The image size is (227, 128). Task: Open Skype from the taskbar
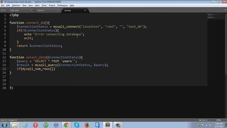(77, 125)
